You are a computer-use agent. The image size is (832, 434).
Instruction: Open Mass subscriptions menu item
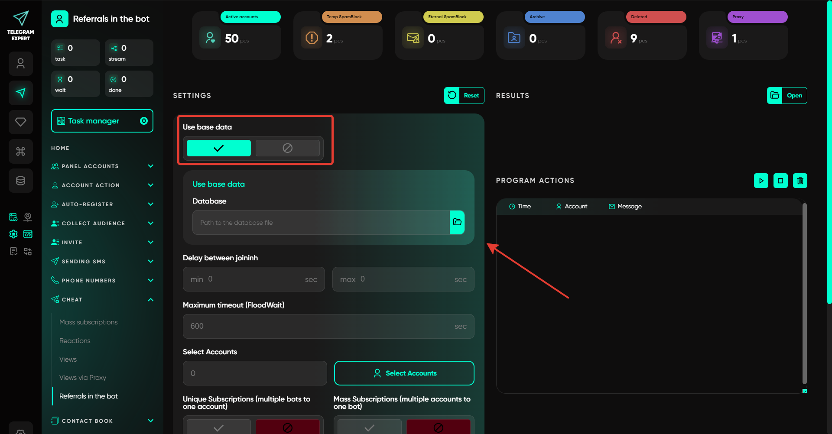[88, 322]
